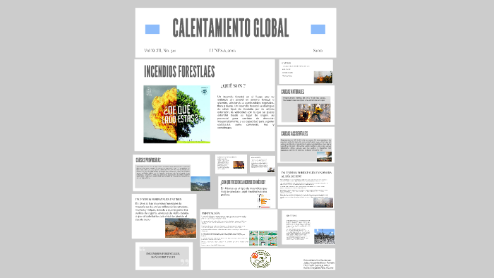Click the 'CAUSAS ACCIDENTALES' heading
The width and height of the screenshot is (494, 278).
coord(294,133)
